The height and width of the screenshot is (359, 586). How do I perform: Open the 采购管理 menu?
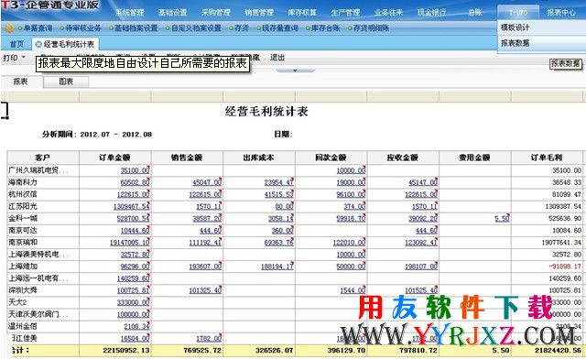(x=216, y=12)
